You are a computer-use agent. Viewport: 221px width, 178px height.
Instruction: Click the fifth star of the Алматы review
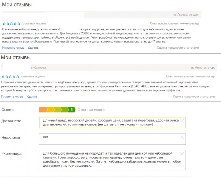(x=18, y=76)
